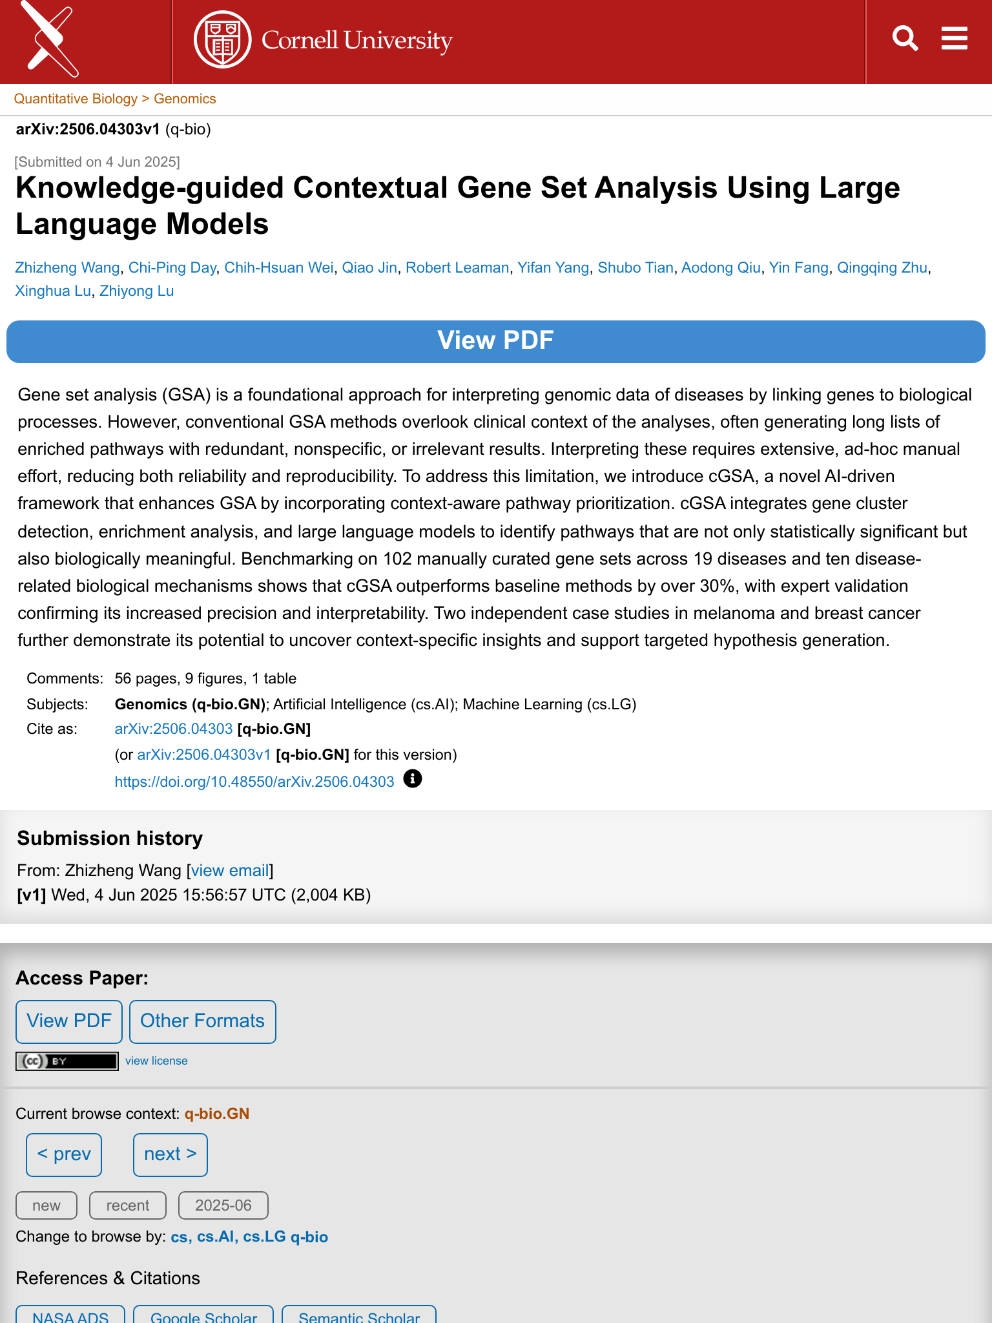Screen dimensions: 992x1323
Task: Switch browse context to cs.AI
Action: 216,1236
